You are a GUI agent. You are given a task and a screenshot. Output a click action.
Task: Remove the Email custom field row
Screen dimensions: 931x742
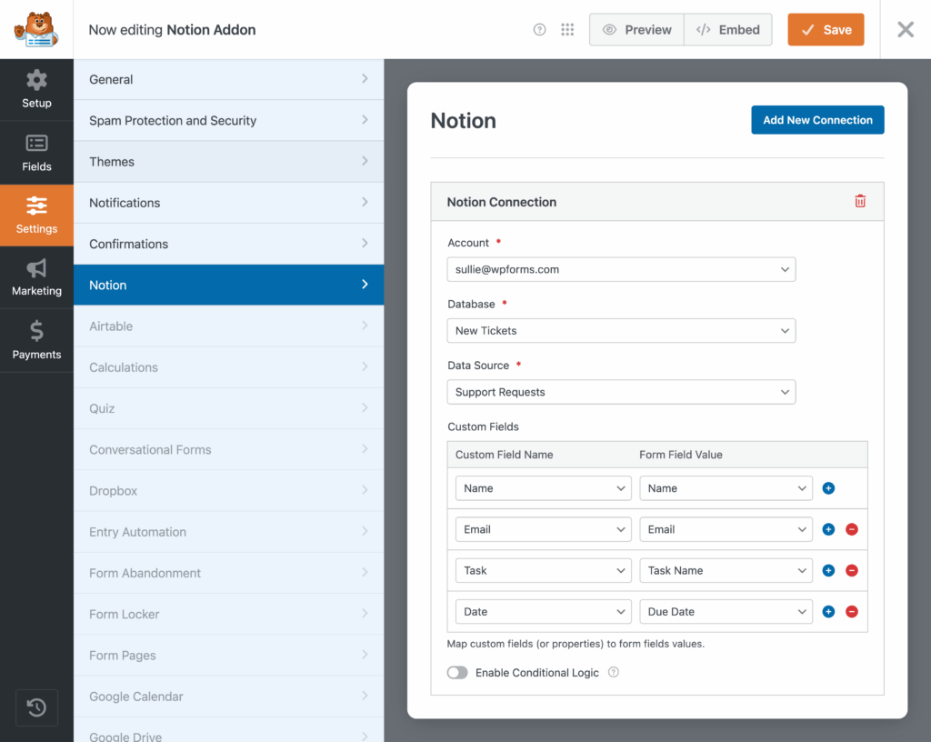click(852, 529)
